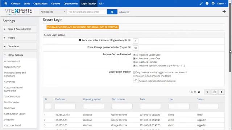This screenshot has height=130, width=232.
Task: Click the session expiration minutes field
Action: point(136,81)
